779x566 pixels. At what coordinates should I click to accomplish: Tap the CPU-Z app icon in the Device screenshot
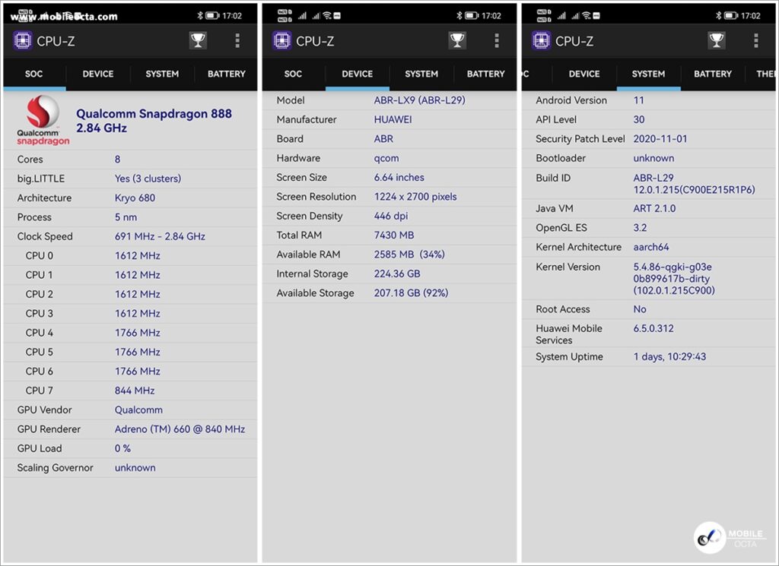tap(281, 41)
